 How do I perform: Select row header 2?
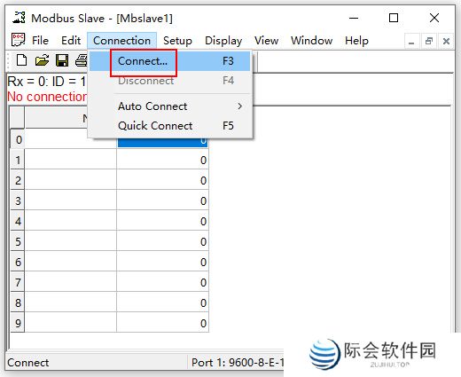pos(18,180)
